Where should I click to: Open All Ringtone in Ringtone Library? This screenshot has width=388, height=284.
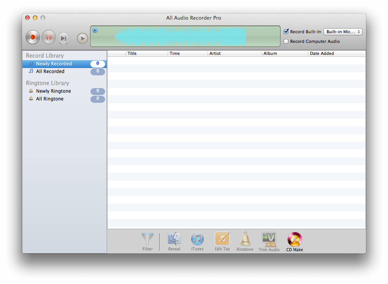65,99
